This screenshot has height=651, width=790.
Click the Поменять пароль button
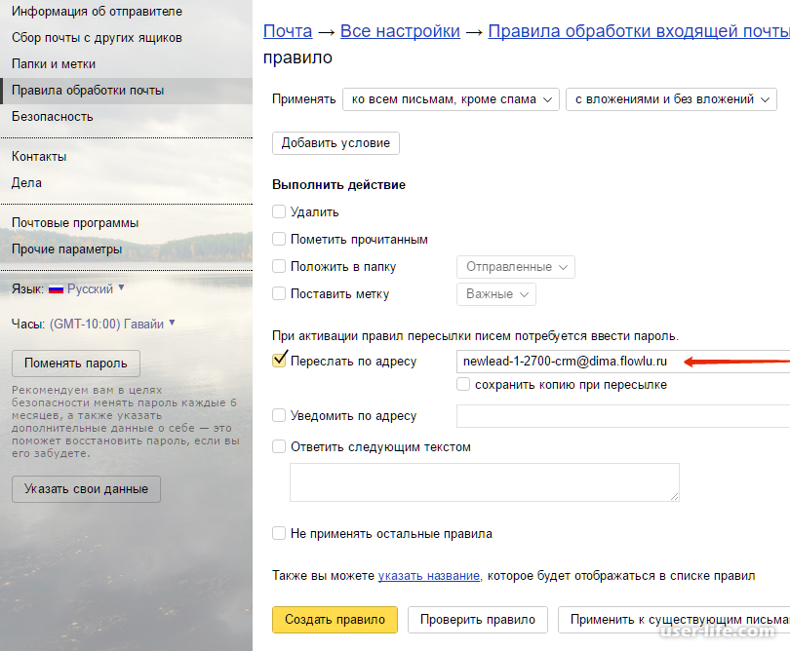[76, 364]
